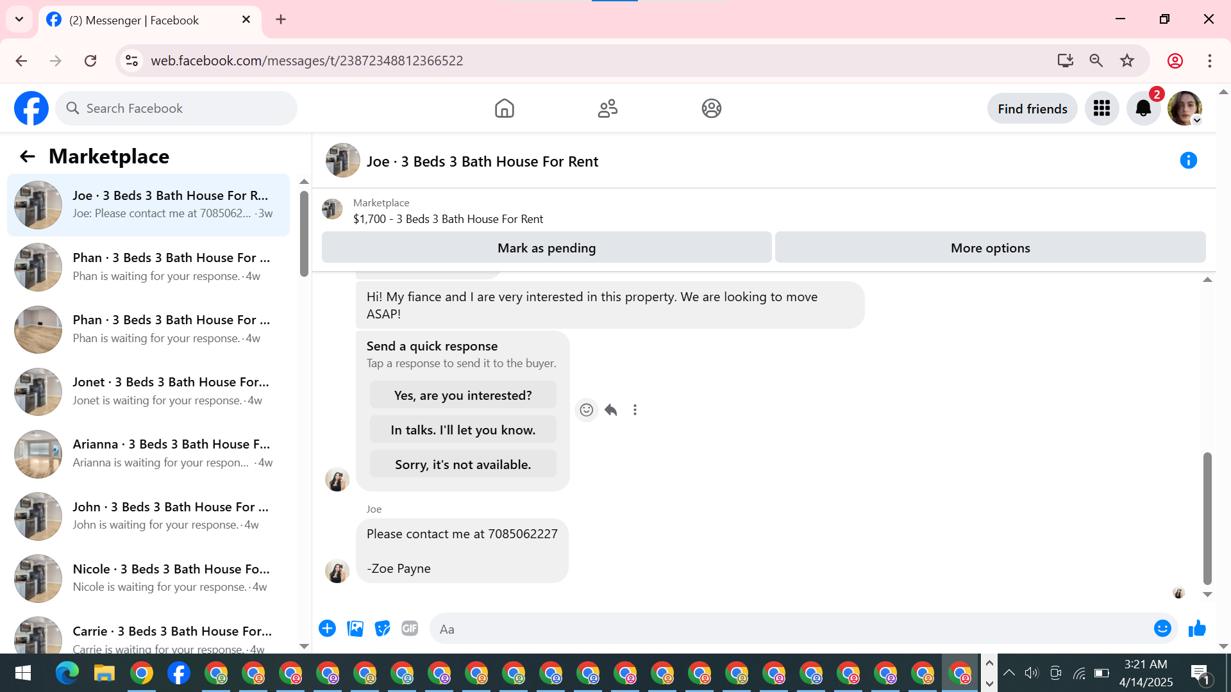1231x692 pixels.
Task: Click the Aa message input field
Action: click(x=789, y=629)
